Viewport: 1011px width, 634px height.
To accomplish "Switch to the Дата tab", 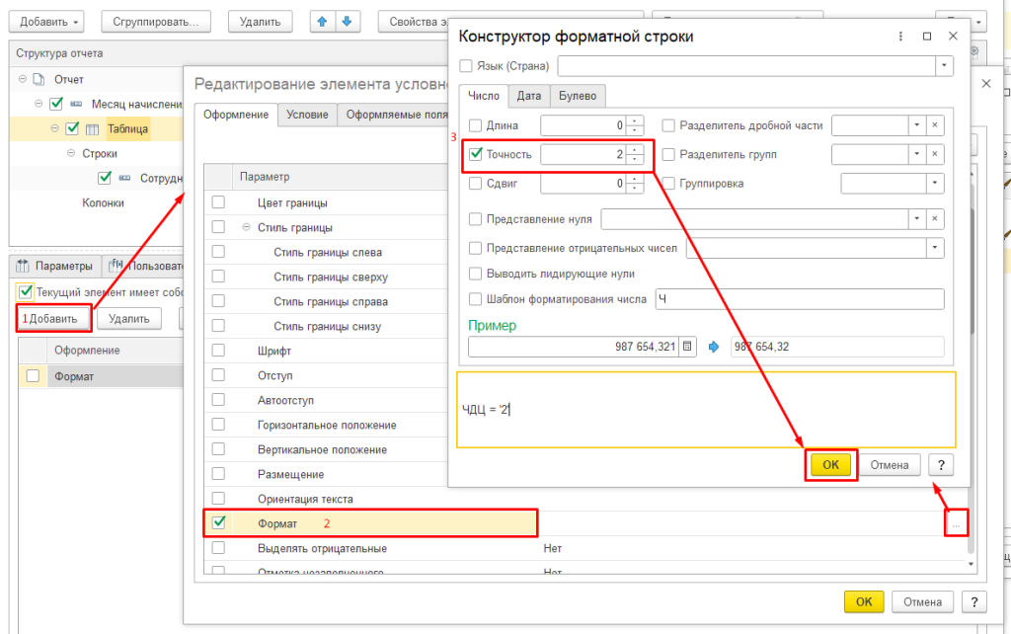I will (528, 96).
